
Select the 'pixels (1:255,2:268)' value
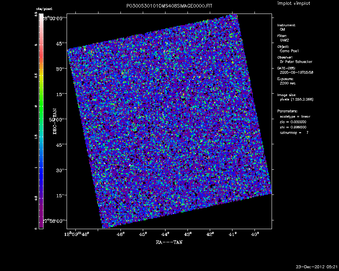point(296,99)
